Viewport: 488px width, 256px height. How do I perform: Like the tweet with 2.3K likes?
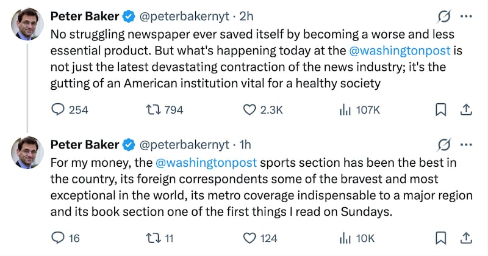tap(249, 110)
